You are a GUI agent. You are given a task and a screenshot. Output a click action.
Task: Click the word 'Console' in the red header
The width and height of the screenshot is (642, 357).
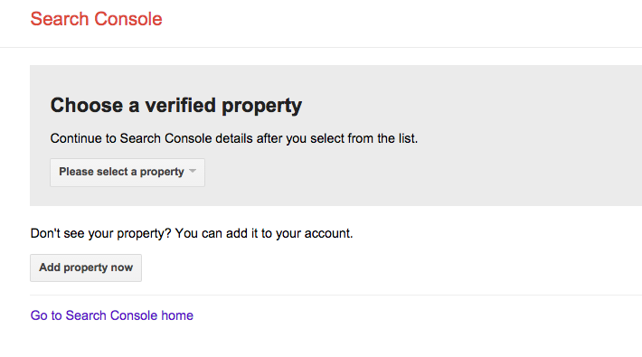point(128,19)
